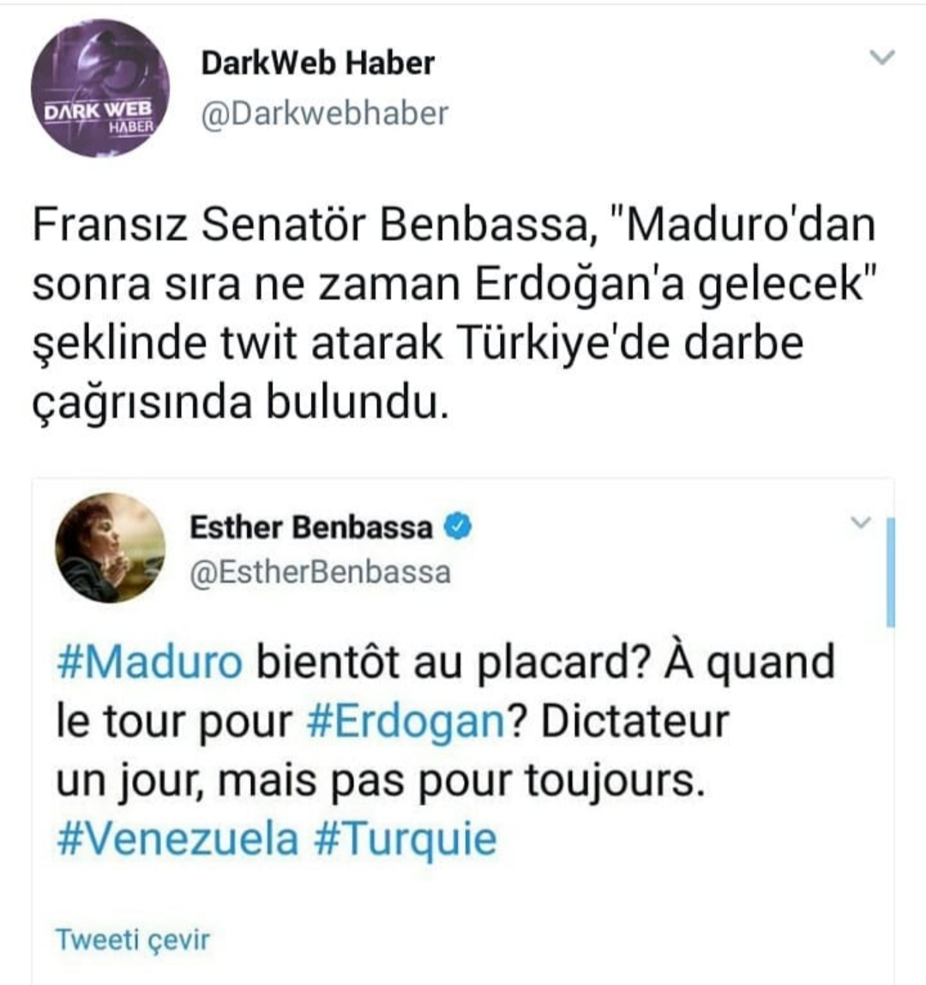This screenshot has height=985, width=926.
Task: Open the DarkWeb Haber profile avatar
Action: [100, 88]
